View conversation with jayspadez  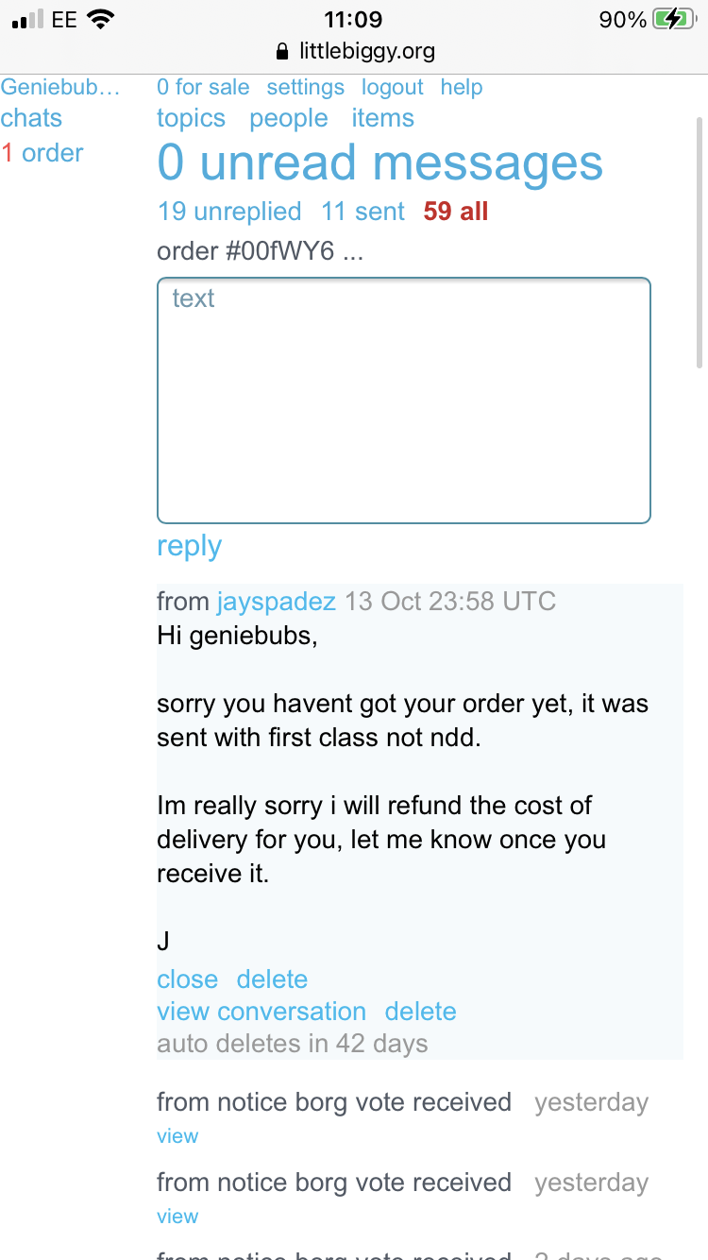[261, 1012]
